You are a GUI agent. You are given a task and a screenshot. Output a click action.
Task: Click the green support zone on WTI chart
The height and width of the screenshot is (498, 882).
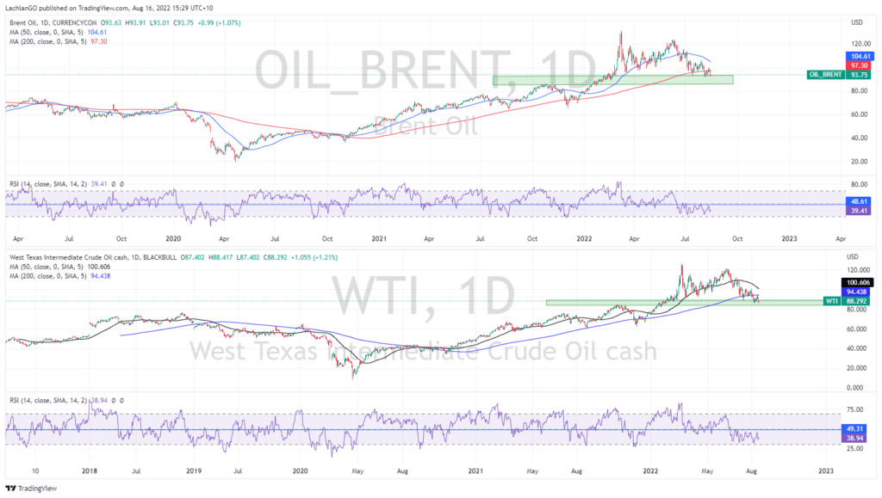655,302
